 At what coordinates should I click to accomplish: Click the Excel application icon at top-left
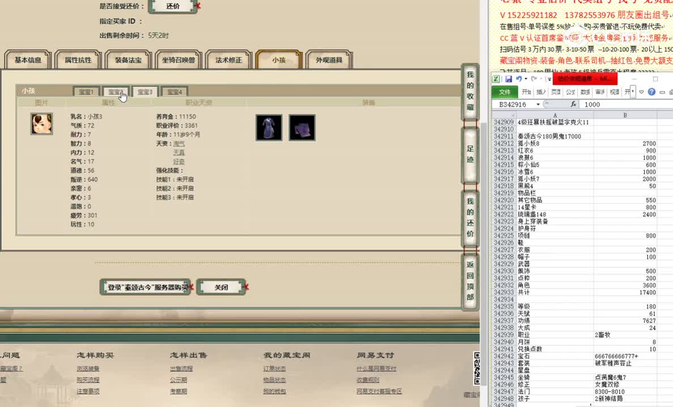click(496, 79)
